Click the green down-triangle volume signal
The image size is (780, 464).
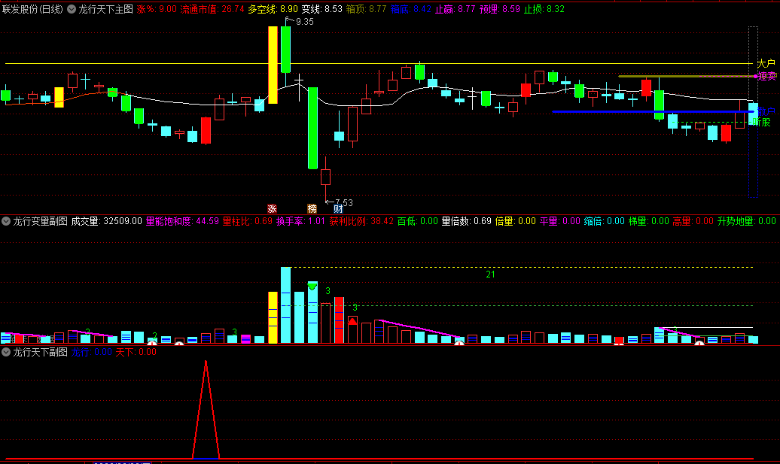(x=312, y=287)
